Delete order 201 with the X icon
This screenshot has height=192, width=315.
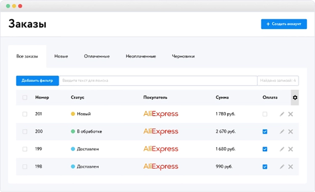pyautogui.click(x=290, y=114)
